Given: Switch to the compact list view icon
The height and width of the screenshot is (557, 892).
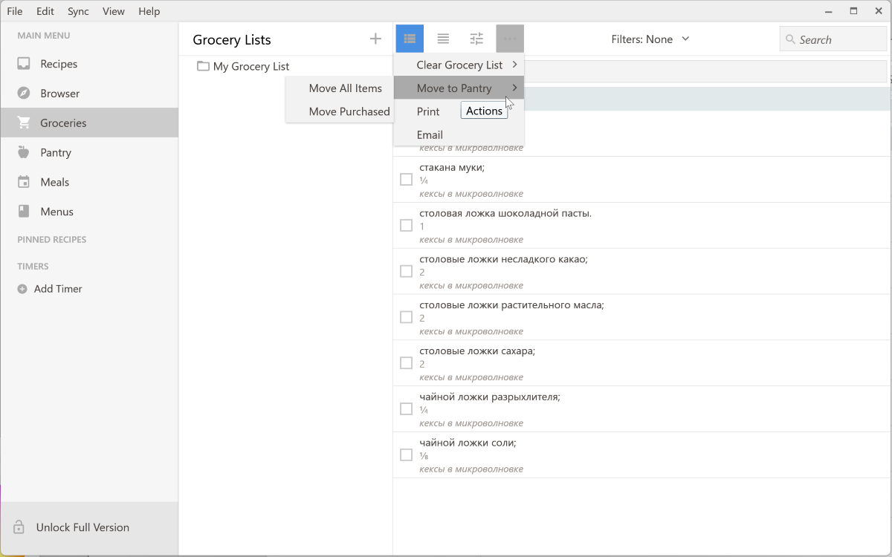Looking at the screenshot, I should [x=443, y=39].
